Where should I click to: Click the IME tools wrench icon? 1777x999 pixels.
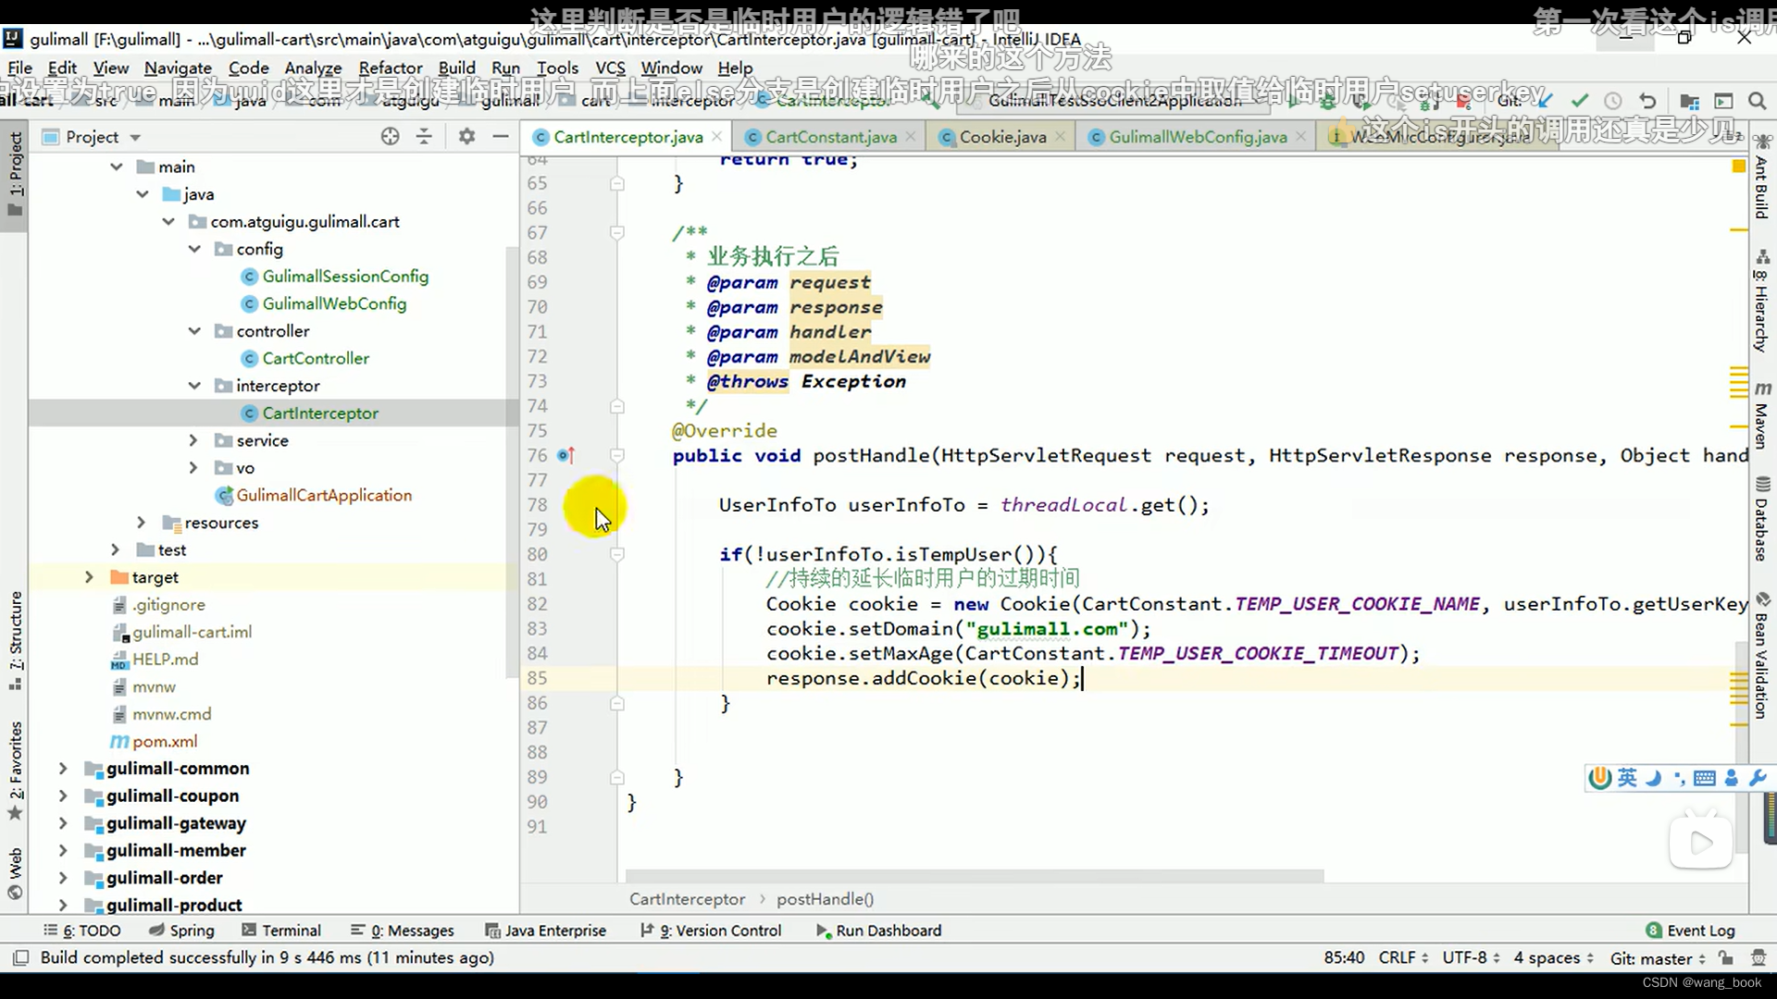(x=1758, y=778)
